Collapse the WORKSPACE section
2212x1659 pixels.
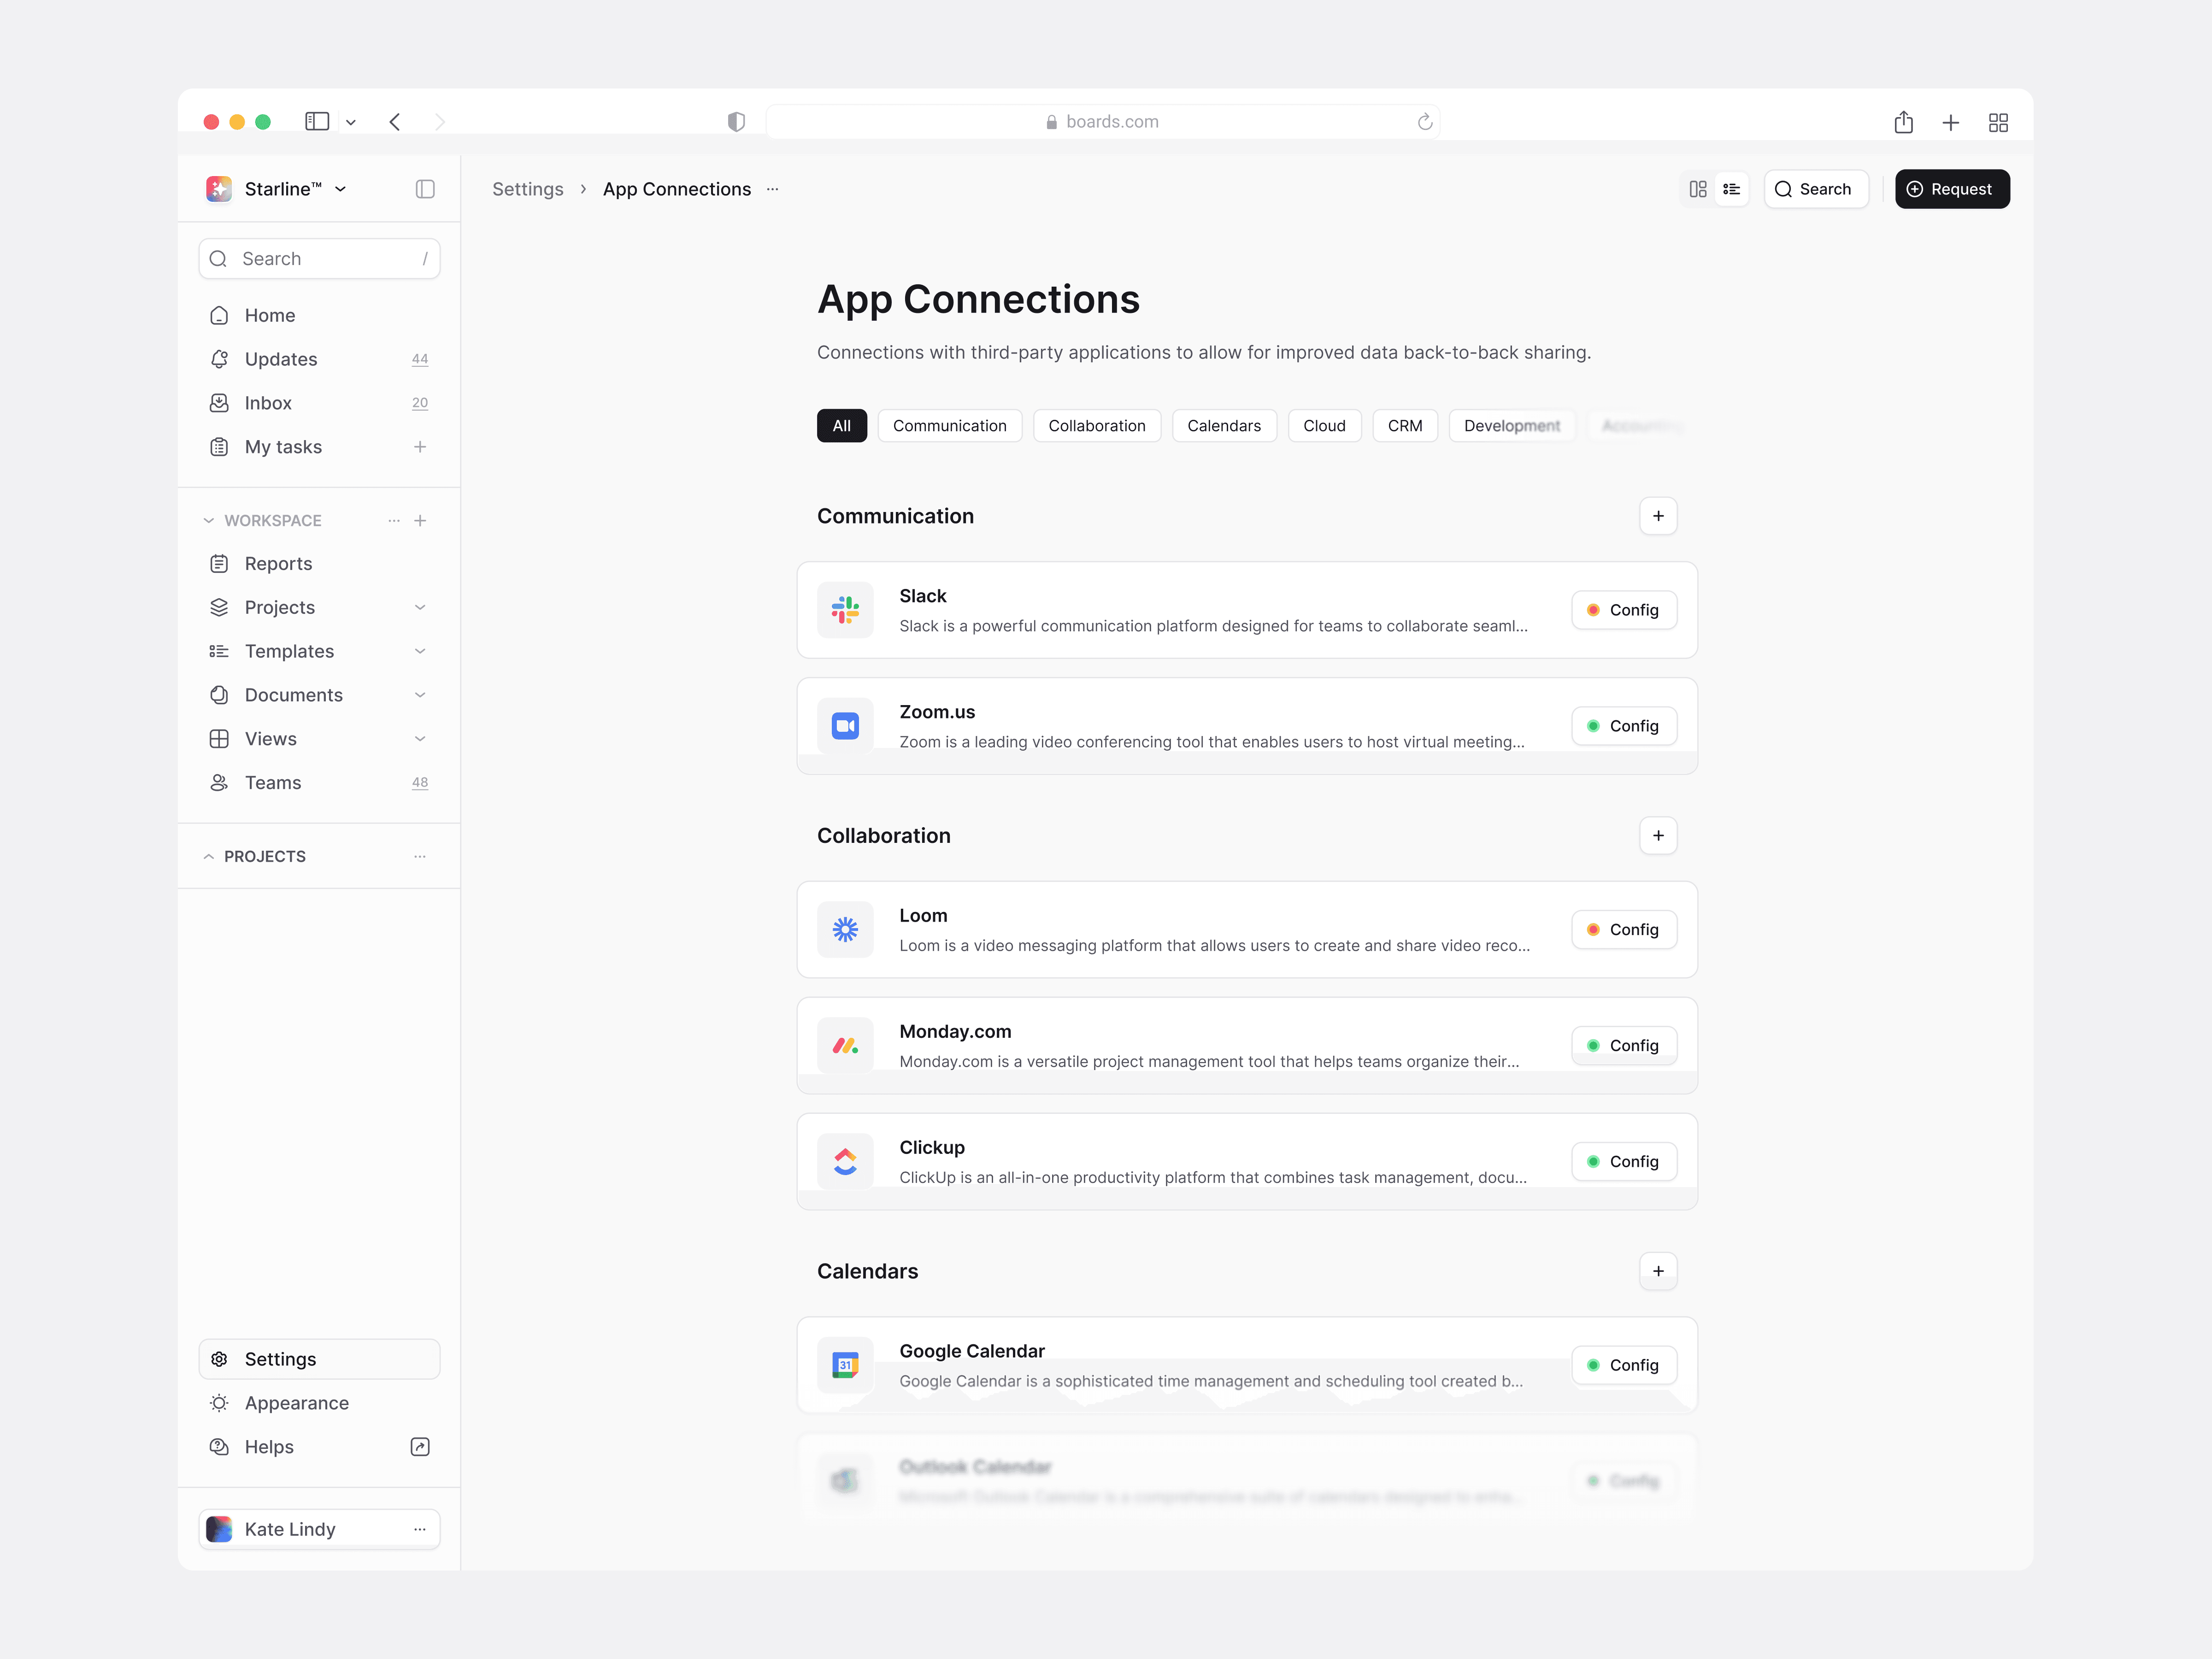[x=209, y=521]
